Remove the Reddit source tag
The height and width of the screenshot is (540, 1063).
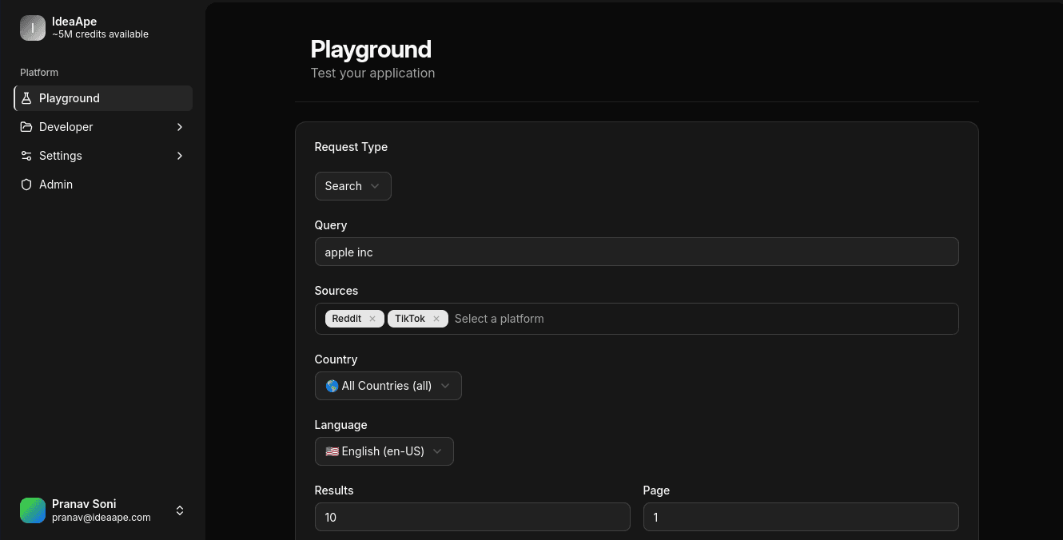tap(372, 319)
